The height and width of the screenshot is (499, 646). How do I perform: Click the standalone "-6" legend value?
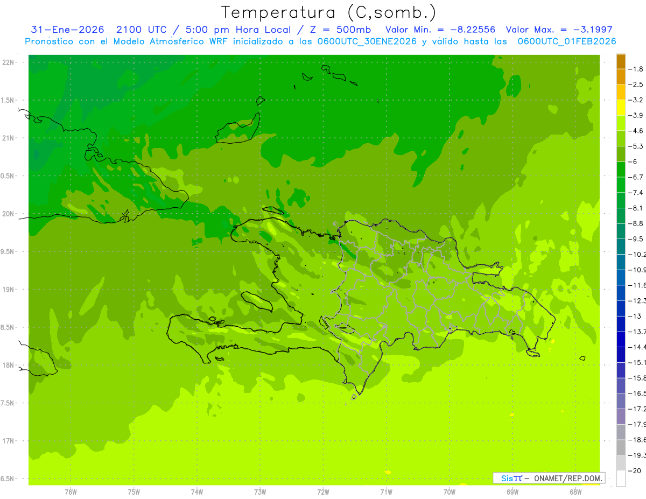click(634, 161)
